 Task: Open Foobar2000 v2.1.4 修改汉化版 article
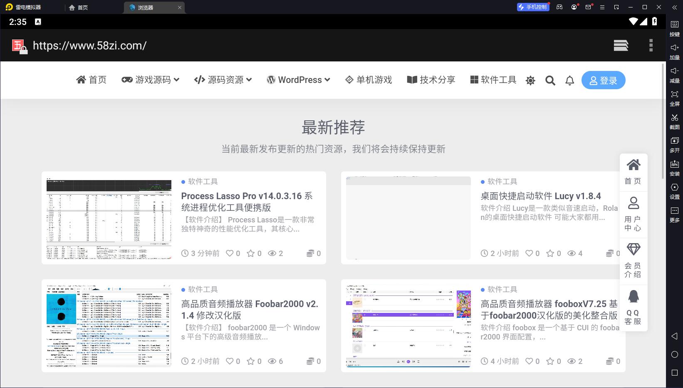coord(250,310)
